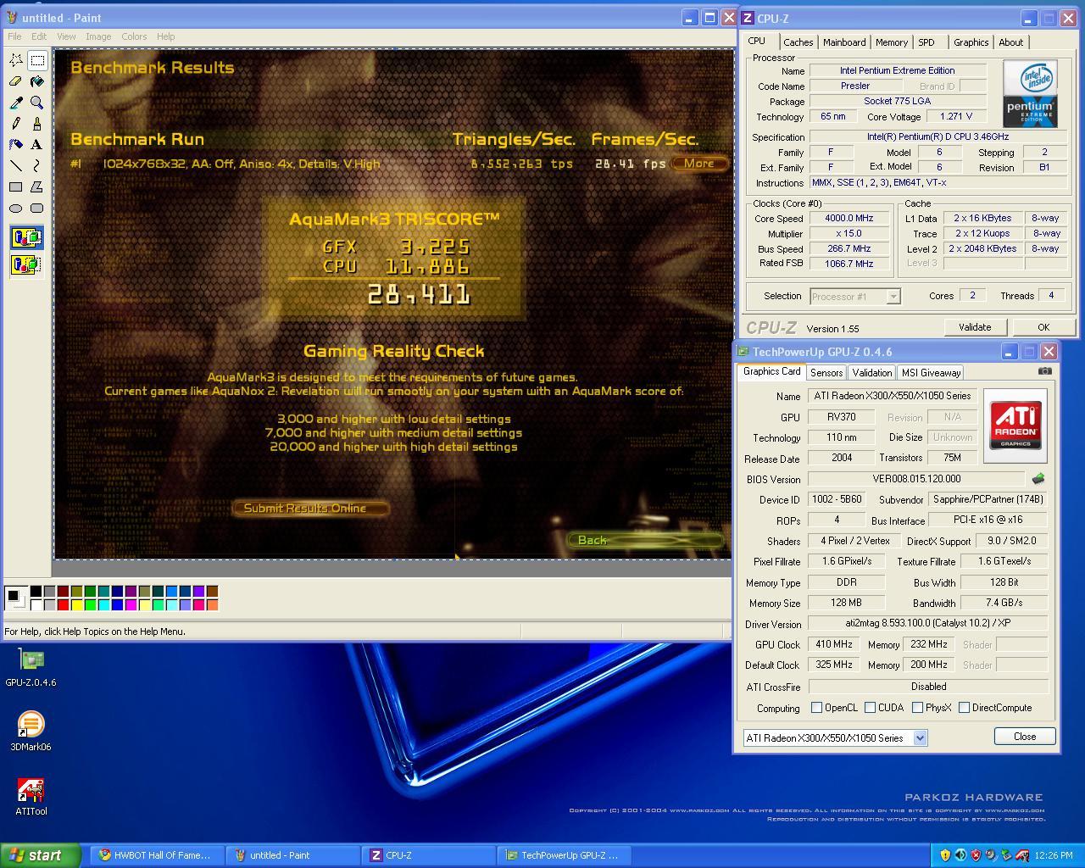Open the Colors menu in Paint
The image size is (1085, 868).
(134, 36)
